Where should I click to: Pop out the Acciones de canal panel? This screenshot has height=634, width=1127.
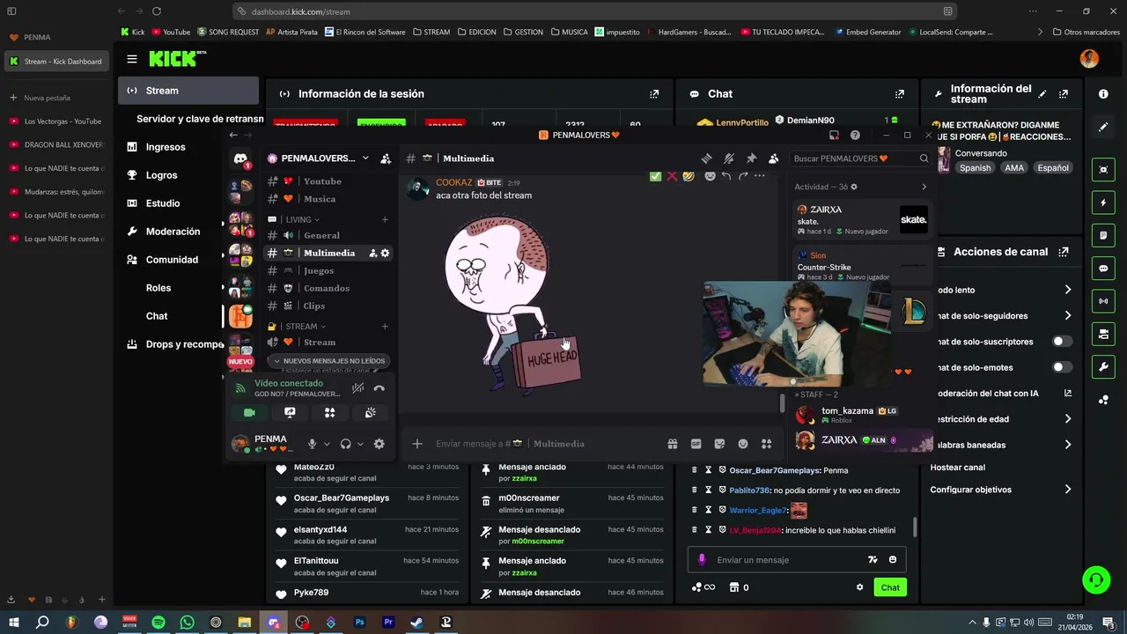tap(1064, 252)
